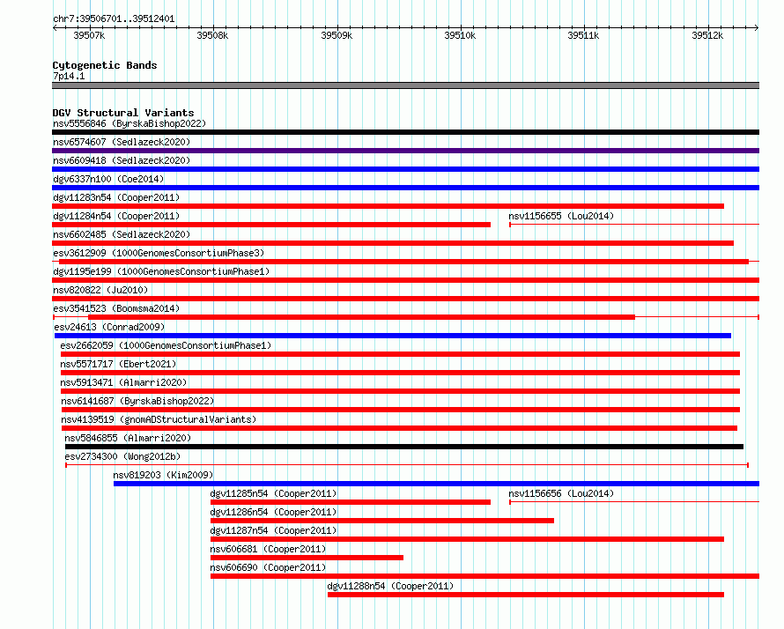Click dgv1195e199 (1000GenomesConsortiumPhase1) label
Screen dimensions: 784x629
click(x=161, y=271)
